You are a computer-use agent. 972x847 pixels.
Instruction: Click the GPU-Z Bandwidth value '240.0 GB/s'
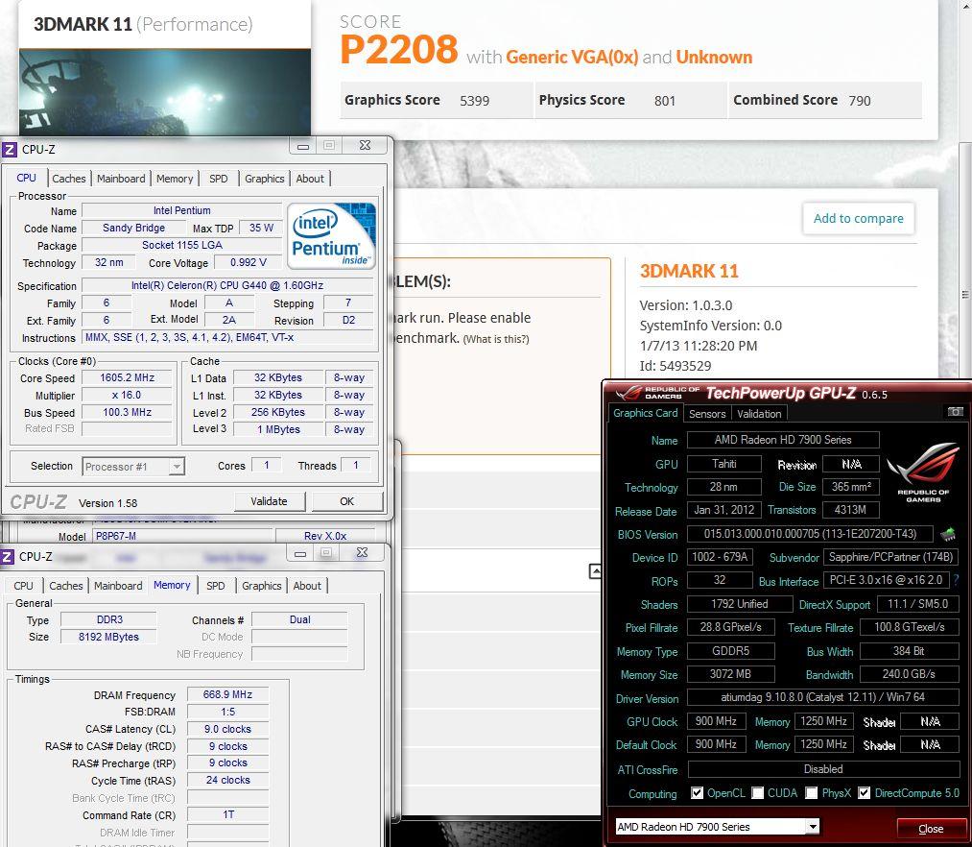909,674
